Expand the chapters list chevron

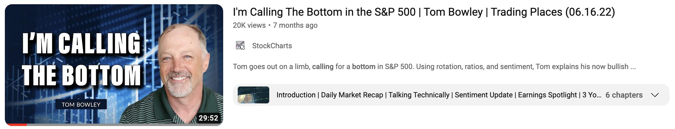click(655, 95)
